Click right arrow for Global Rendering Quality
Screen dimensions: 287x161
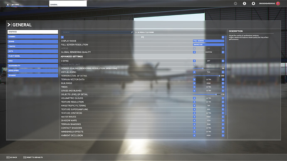(x=223, y=52)
